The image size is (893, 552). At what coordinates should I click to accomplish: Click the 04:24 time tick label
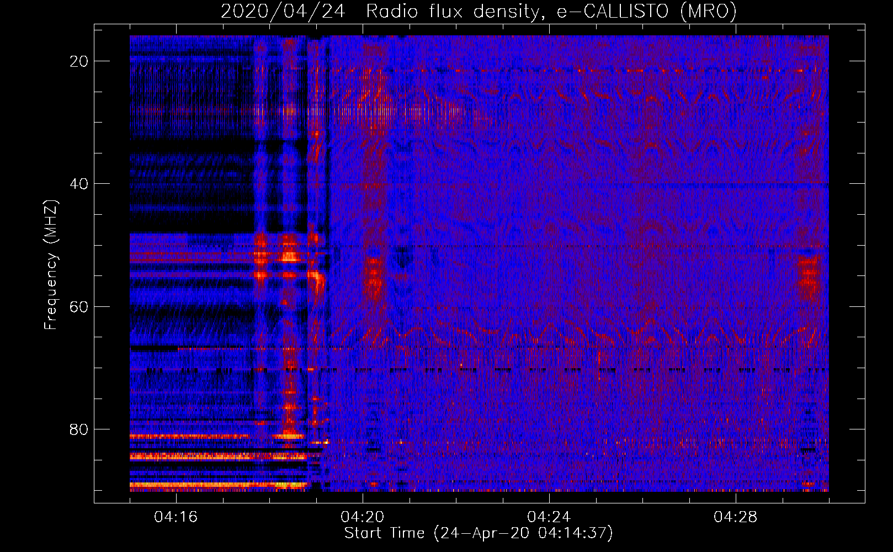coord(549,517)
